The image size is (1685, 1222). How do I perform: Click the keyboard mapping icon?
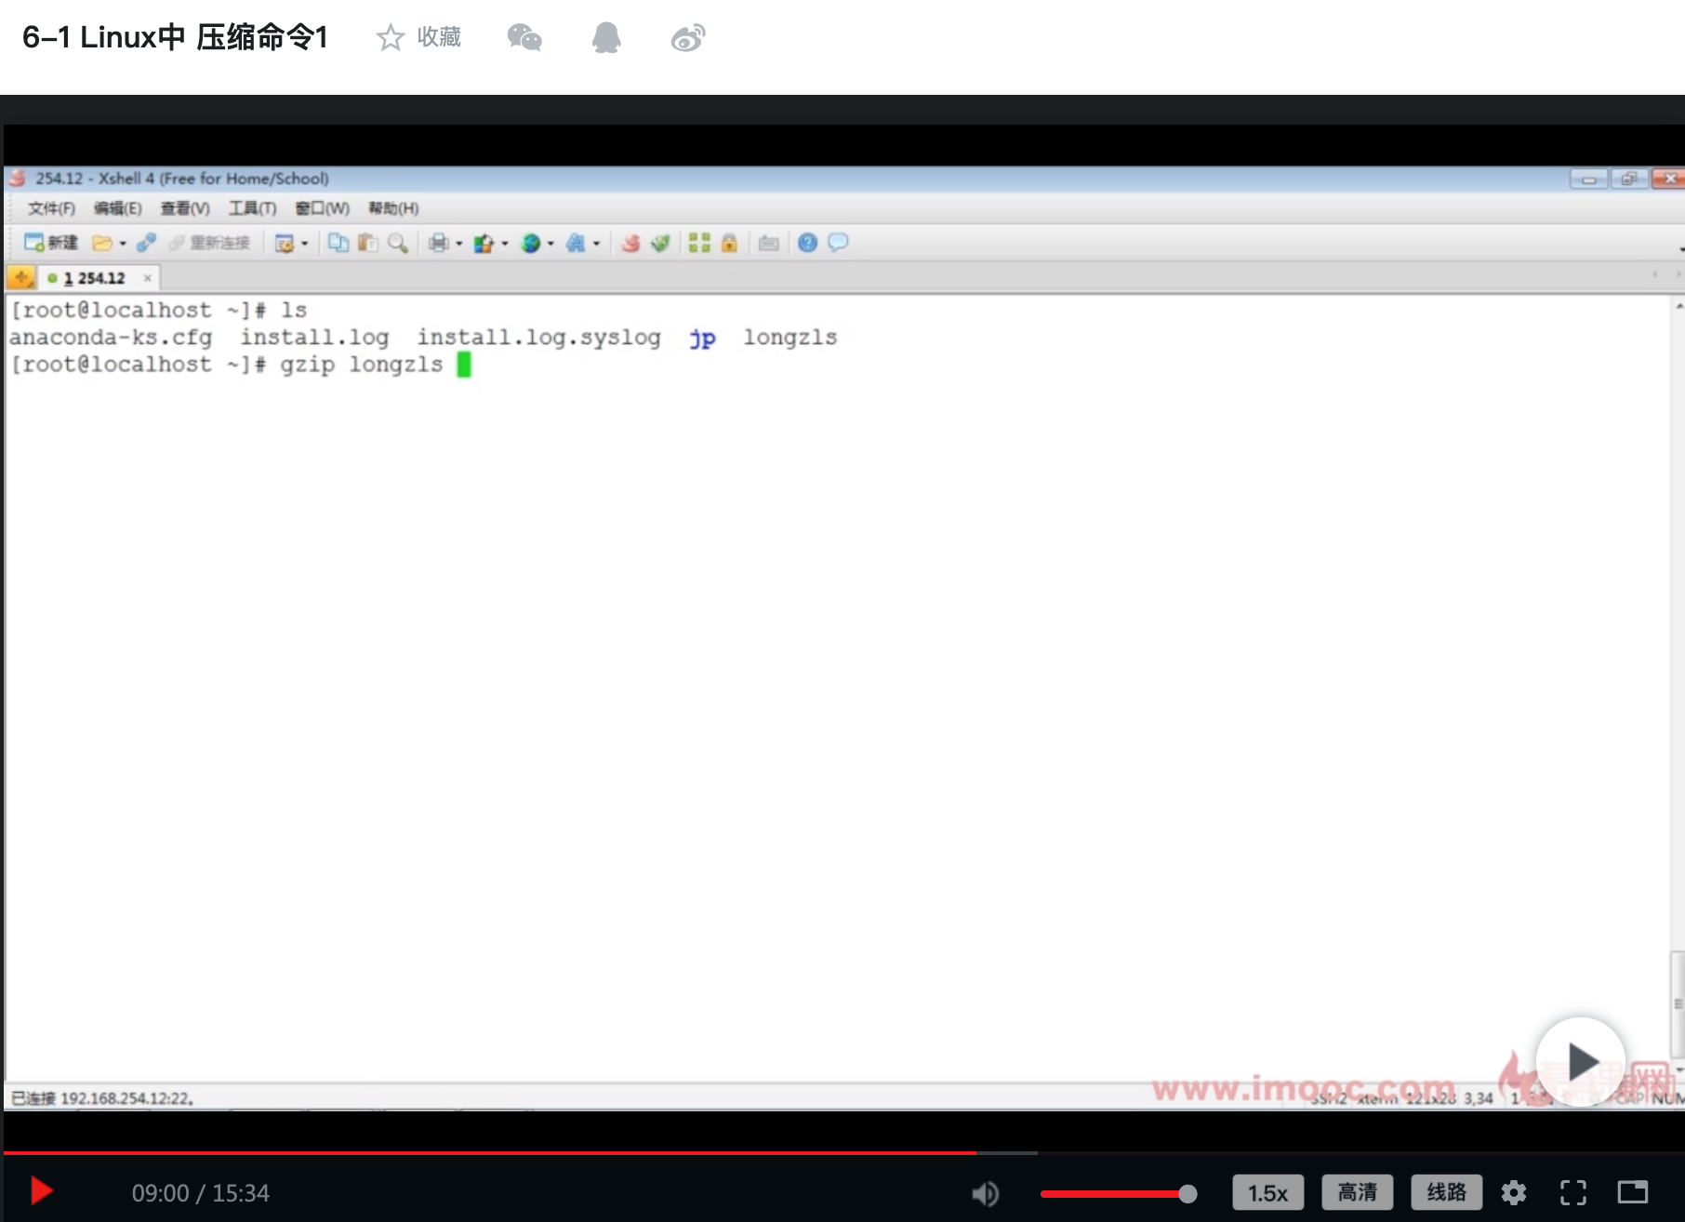click(769, 243)
